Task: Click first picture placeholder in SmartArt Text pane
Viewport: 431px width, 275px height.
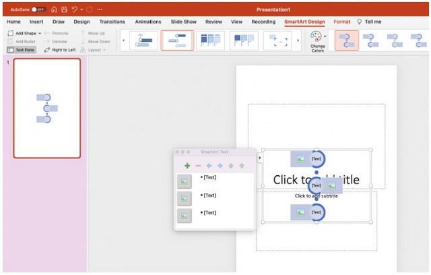Action: pos(184,181)
